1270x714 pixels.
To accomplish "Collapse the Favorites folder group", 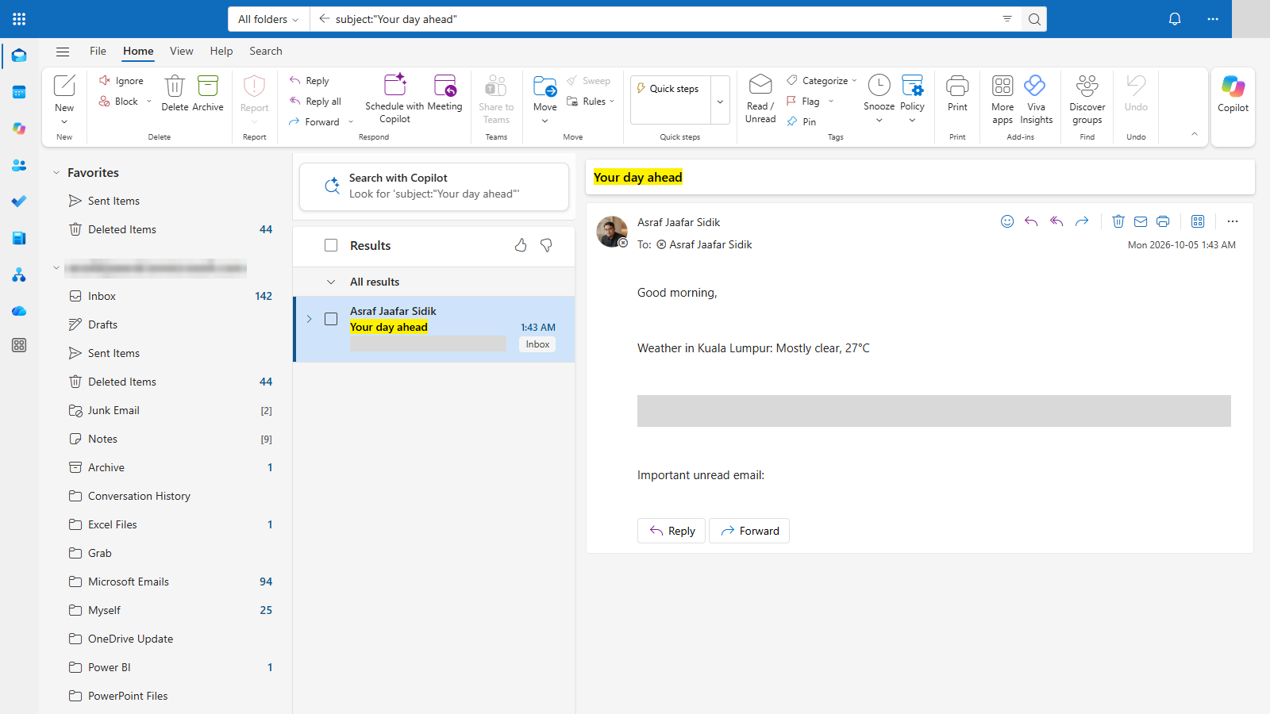I will [56, 173].
